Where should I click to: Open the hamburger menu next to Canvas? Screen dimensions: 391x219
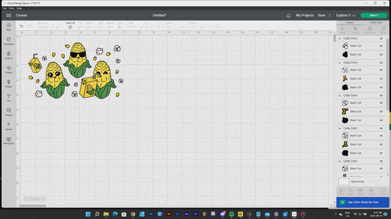coord(9,15)
